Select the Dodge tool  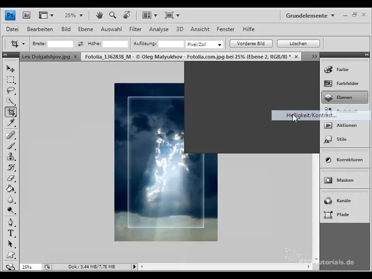point(10,210)
